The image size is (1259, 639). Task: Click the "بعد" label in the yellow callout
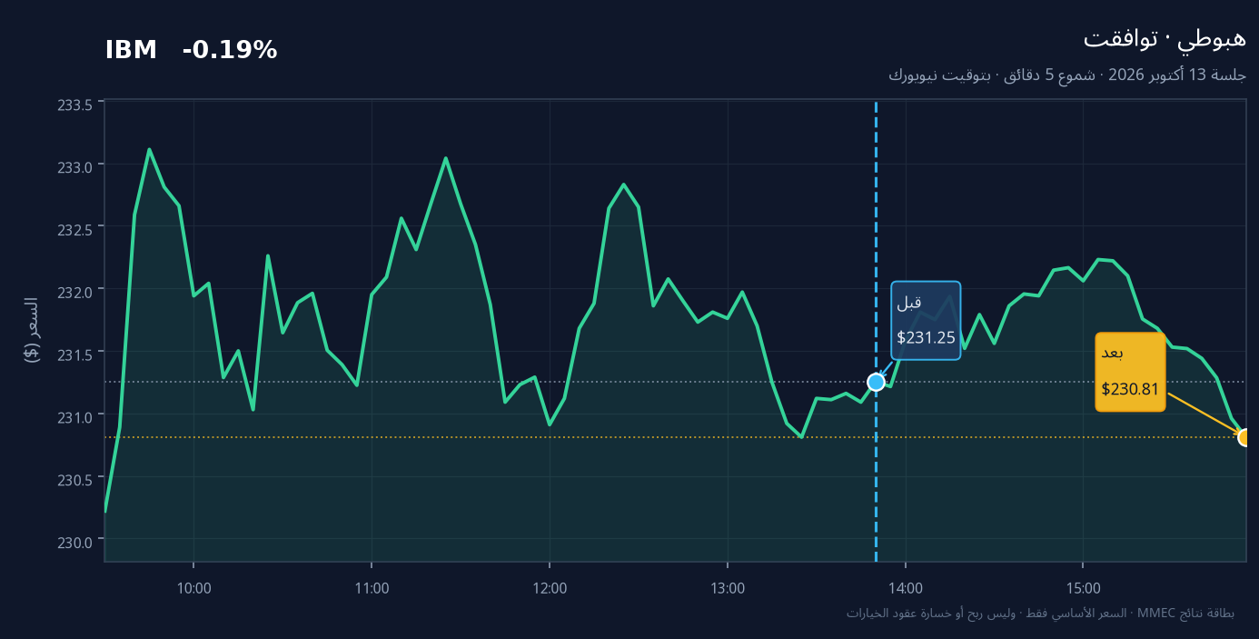pyautogui.click(x=1113, y=354)
